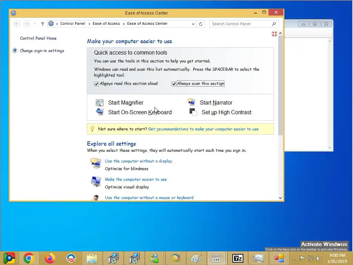Open the address bar history dropdown
This screenshot has width=353, height=265.
coord(193,24)
